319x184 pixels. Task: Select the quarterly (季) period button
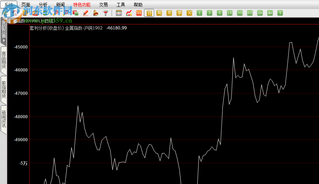point(179,13)
